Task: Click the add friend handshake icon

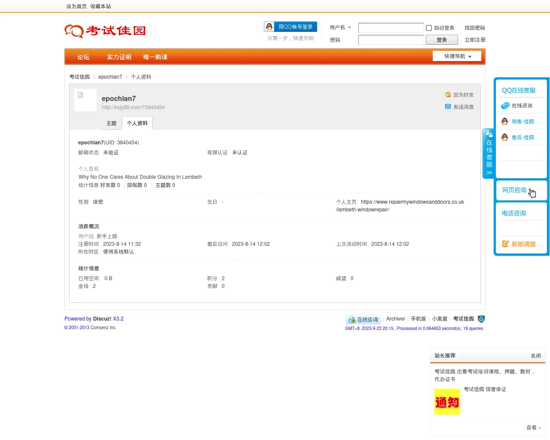Action: coord(448,95)
